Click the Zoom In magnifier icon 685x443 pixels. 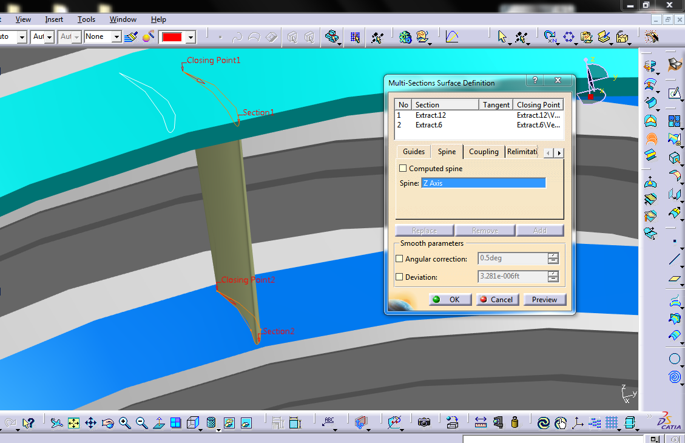(125, 423)
